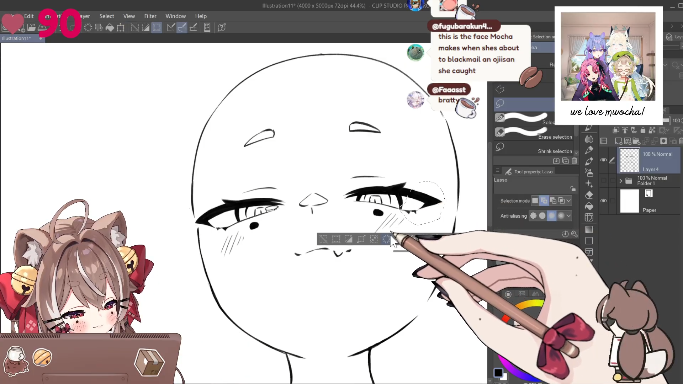Toggle visibility of the Paper layer

[x=603, y=201]
